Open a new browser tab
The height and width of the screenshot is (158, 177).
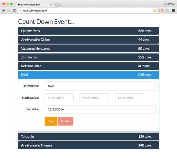[x=57, y=5]
